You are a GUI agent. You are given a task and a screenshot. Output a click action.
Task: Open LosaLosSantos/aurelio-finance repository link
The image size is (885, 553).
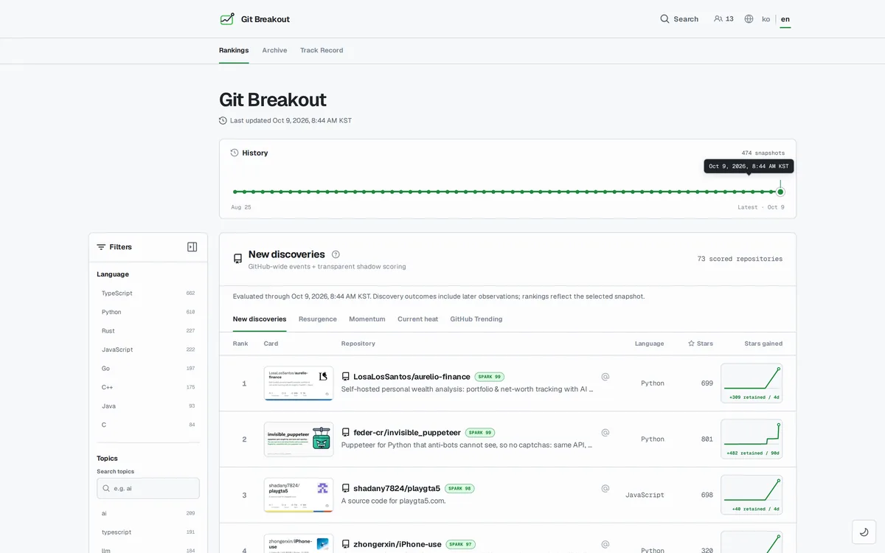(412, 377)
